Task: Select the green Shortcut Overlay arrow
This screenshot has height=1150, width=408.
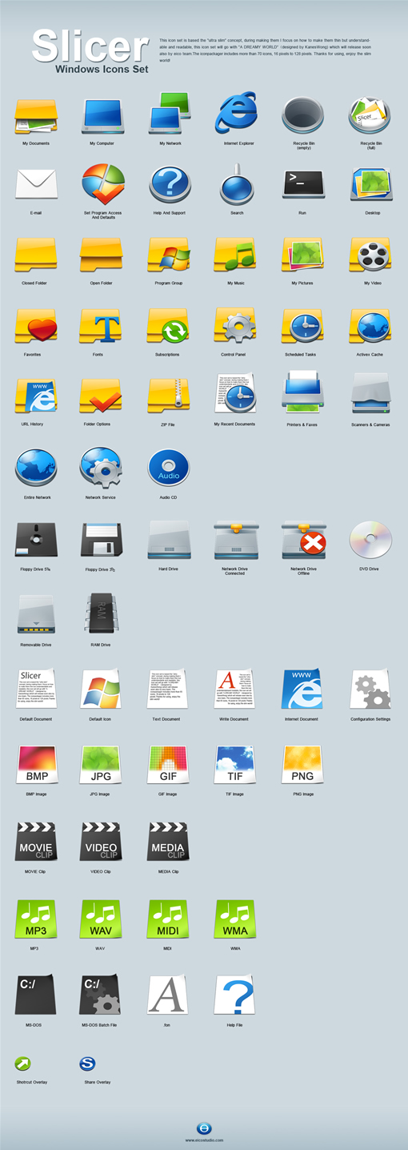Action: [x=22, y=1064]
